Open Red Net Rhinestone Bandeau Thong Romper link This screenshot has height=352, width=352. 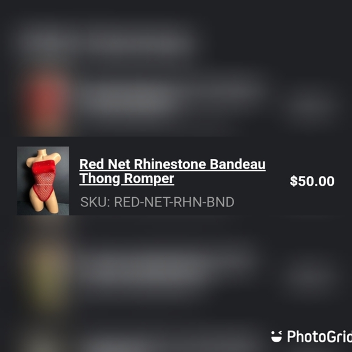[x=172, y=171]
